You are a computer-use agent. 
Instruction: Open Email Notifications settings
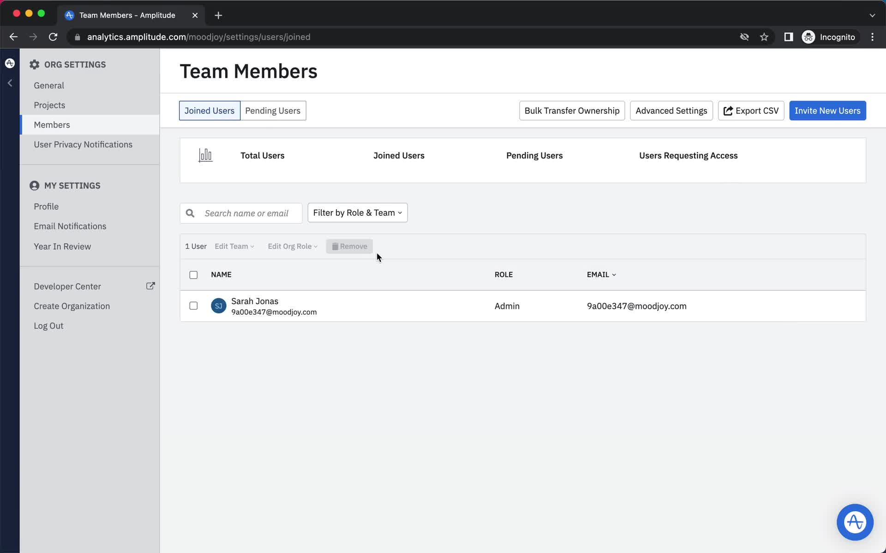tap(70, 226)
